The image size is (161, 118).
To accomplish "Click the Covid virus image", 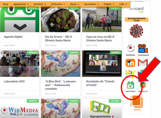I will (136, 31).
